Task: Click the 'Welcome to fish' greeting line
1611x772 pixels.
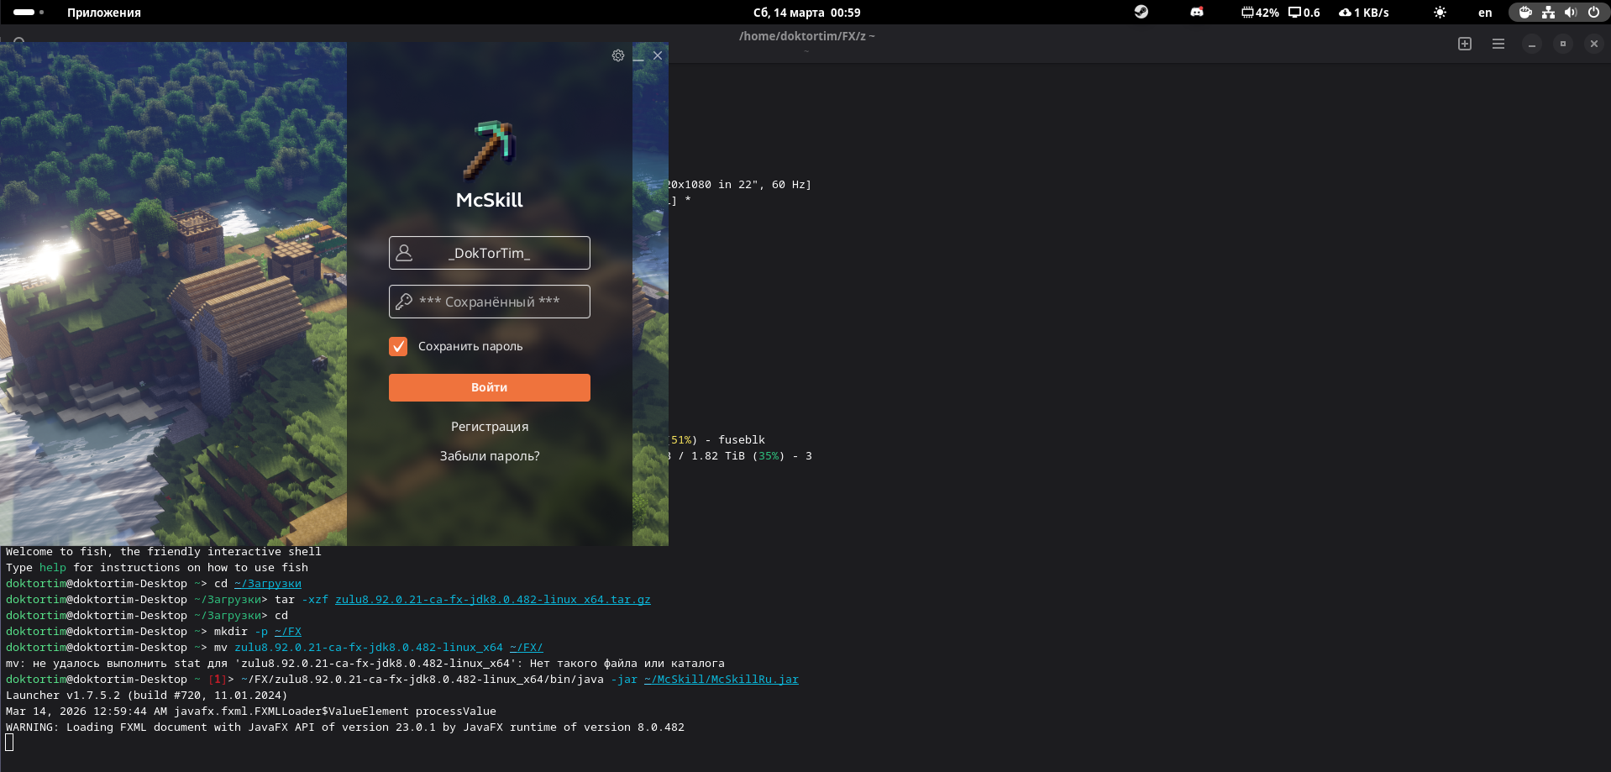Action: (164, 552)
